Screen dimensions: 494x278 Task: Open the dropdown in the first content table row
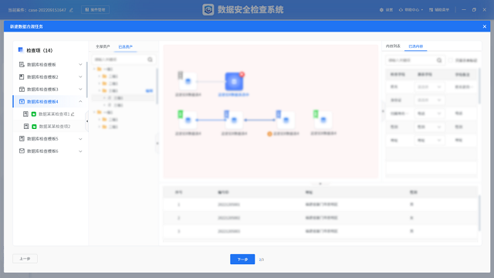point(429,86)
